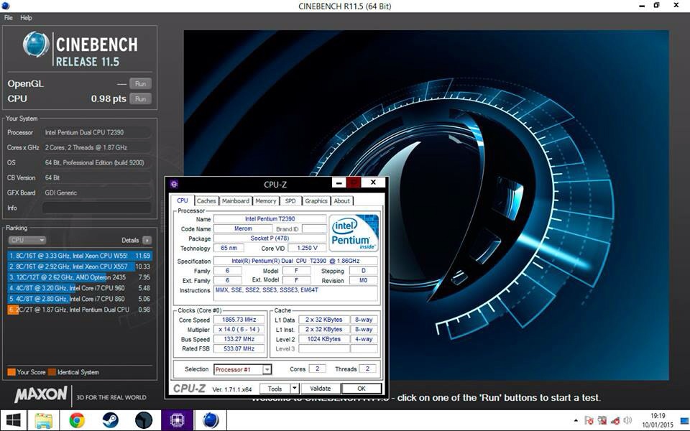Open the dark round app taskbar icon
Image resolution: width=690 pixels, height=431 pixels.
144,420
